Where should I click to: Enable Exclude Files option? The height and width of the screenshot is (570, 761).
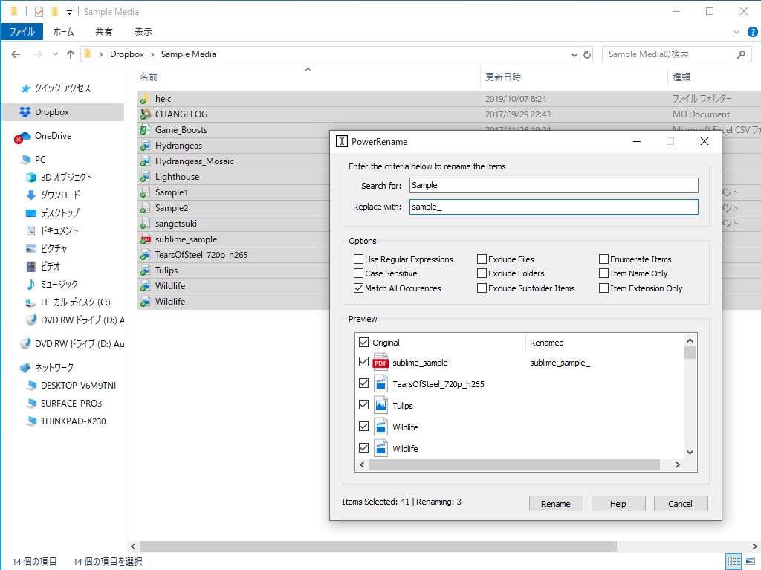click(482, 259)
